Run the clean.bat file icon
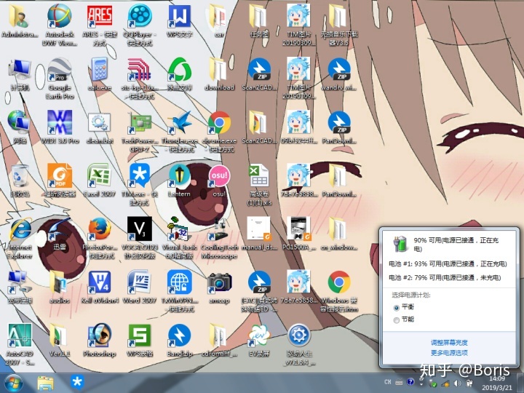 tap(99, 123)
